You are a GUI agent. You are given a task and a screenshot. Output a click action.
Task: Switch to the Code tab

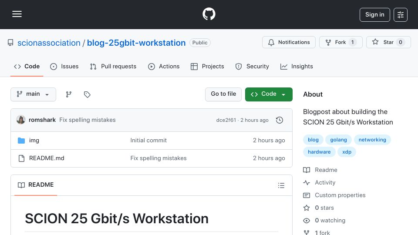tap(27, 66)
